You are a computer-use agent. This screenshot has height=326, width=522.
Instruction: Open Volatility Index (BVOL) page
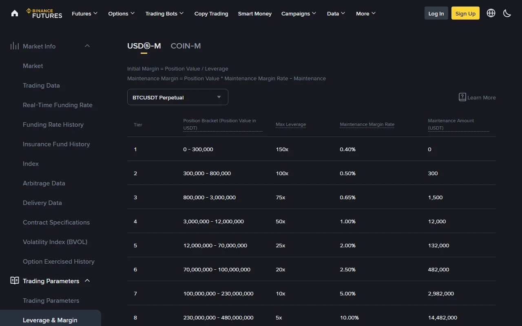(55, 242)
